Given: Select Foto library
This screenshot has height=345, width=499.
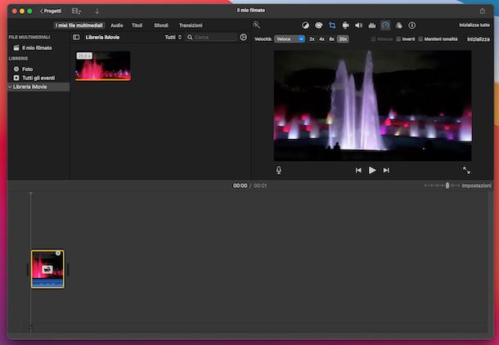Looking at the screenshot, I should pos(27,69).
